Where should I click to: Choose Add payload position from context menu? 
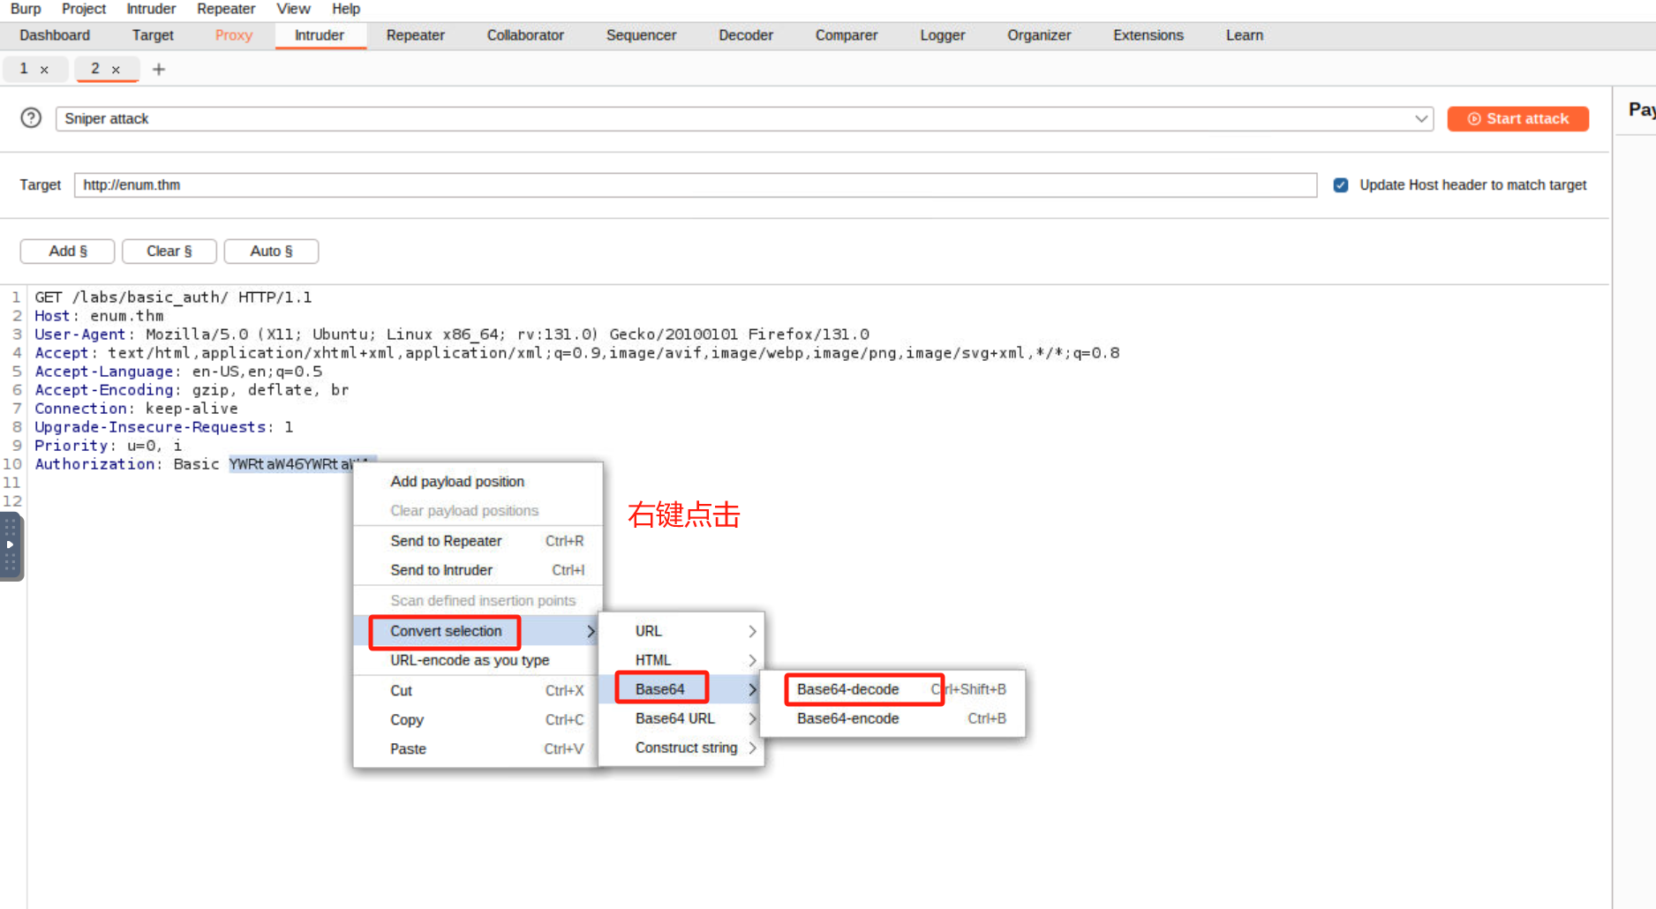click(x=478, y=482)
